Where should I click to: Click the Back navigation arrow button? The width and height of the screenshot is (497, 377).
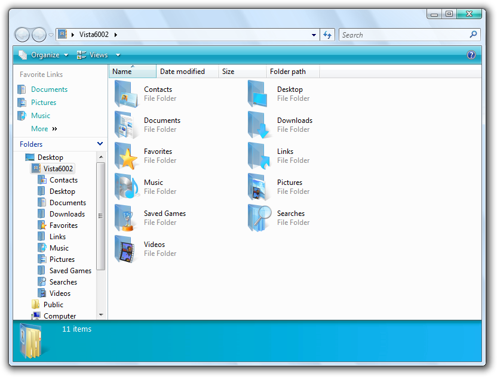pos(22,35)
